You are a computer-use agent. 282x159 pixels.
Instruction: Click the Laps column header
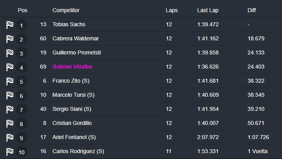(x=171, y=10)
